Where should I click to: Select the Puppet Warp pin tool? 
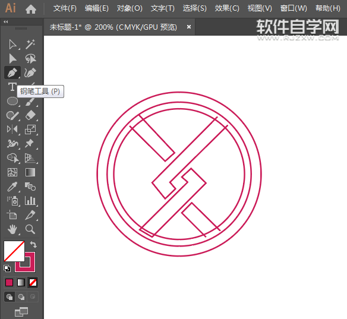click(30, 144)
